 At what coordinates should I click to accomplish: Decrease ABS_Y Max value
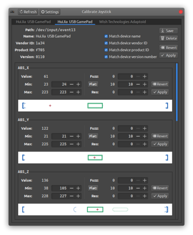coord(72,144)
